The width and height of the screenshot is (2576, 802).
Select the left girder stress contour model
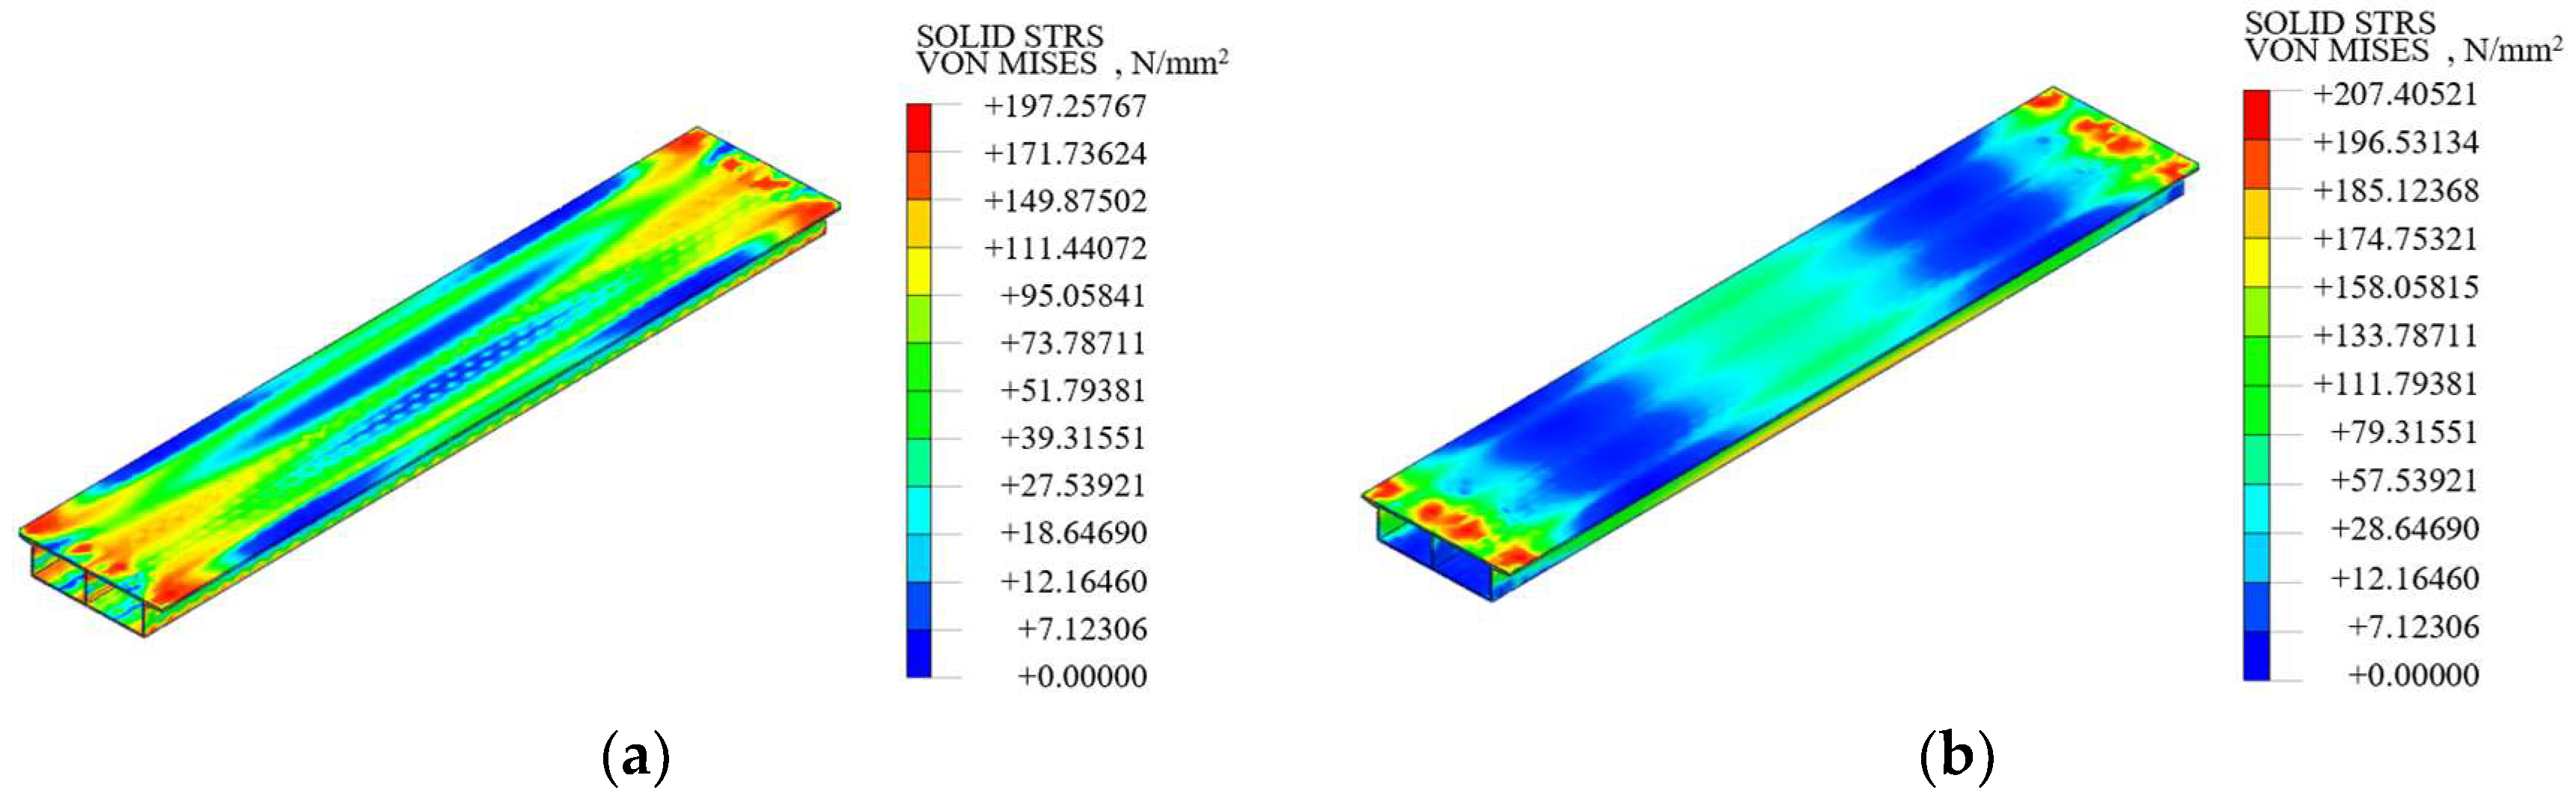coord(430,380)
